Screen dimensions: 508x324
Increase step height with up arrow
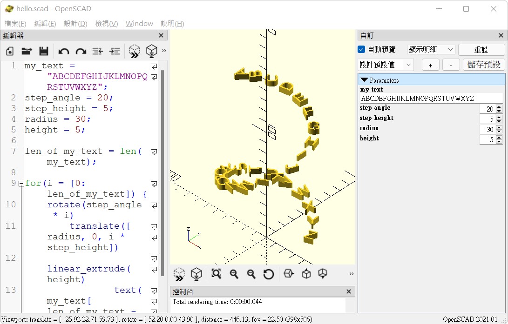pyautogui.click(x=499, y=118)
